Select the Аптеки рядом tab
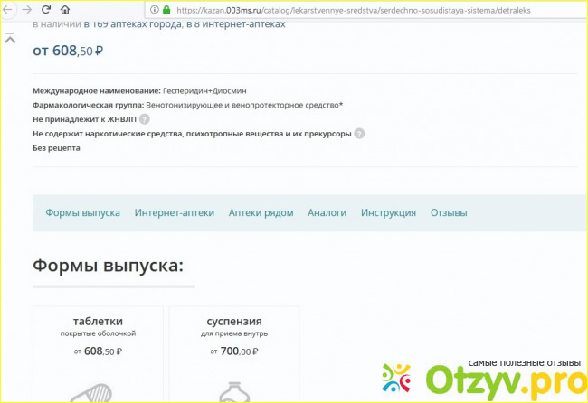Image resolution: width=588 pixels, height=403 pixels. point(261,213)
